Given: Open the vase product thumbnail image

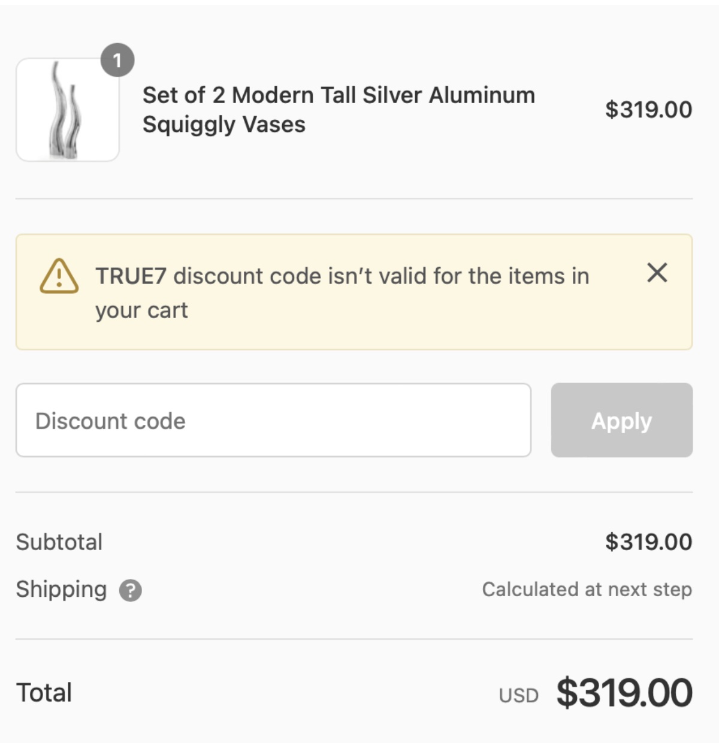Looking at the screenshot, I should (x=67, y=109).
